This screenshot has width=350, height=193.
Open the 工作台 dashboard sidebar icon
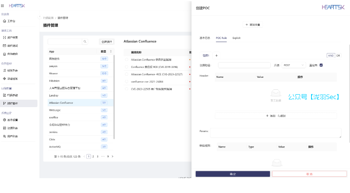[5, 21]
